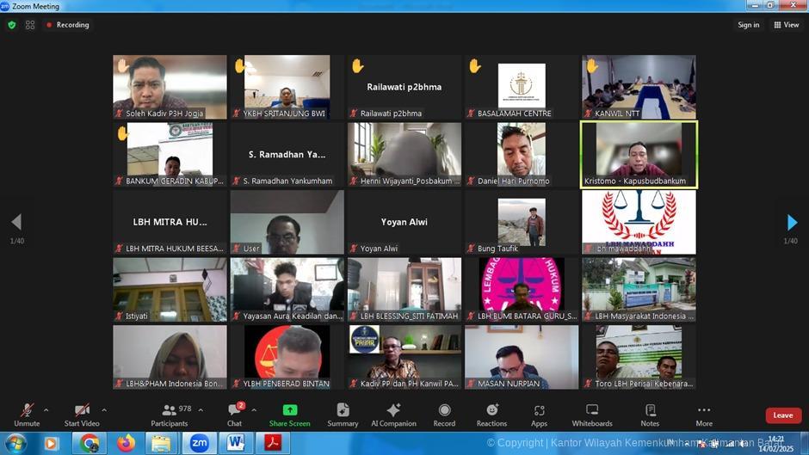Viewport: 809px width, 455px height.
Task: Click the Summary icon in toolbar
Action: tap(343, 414)
